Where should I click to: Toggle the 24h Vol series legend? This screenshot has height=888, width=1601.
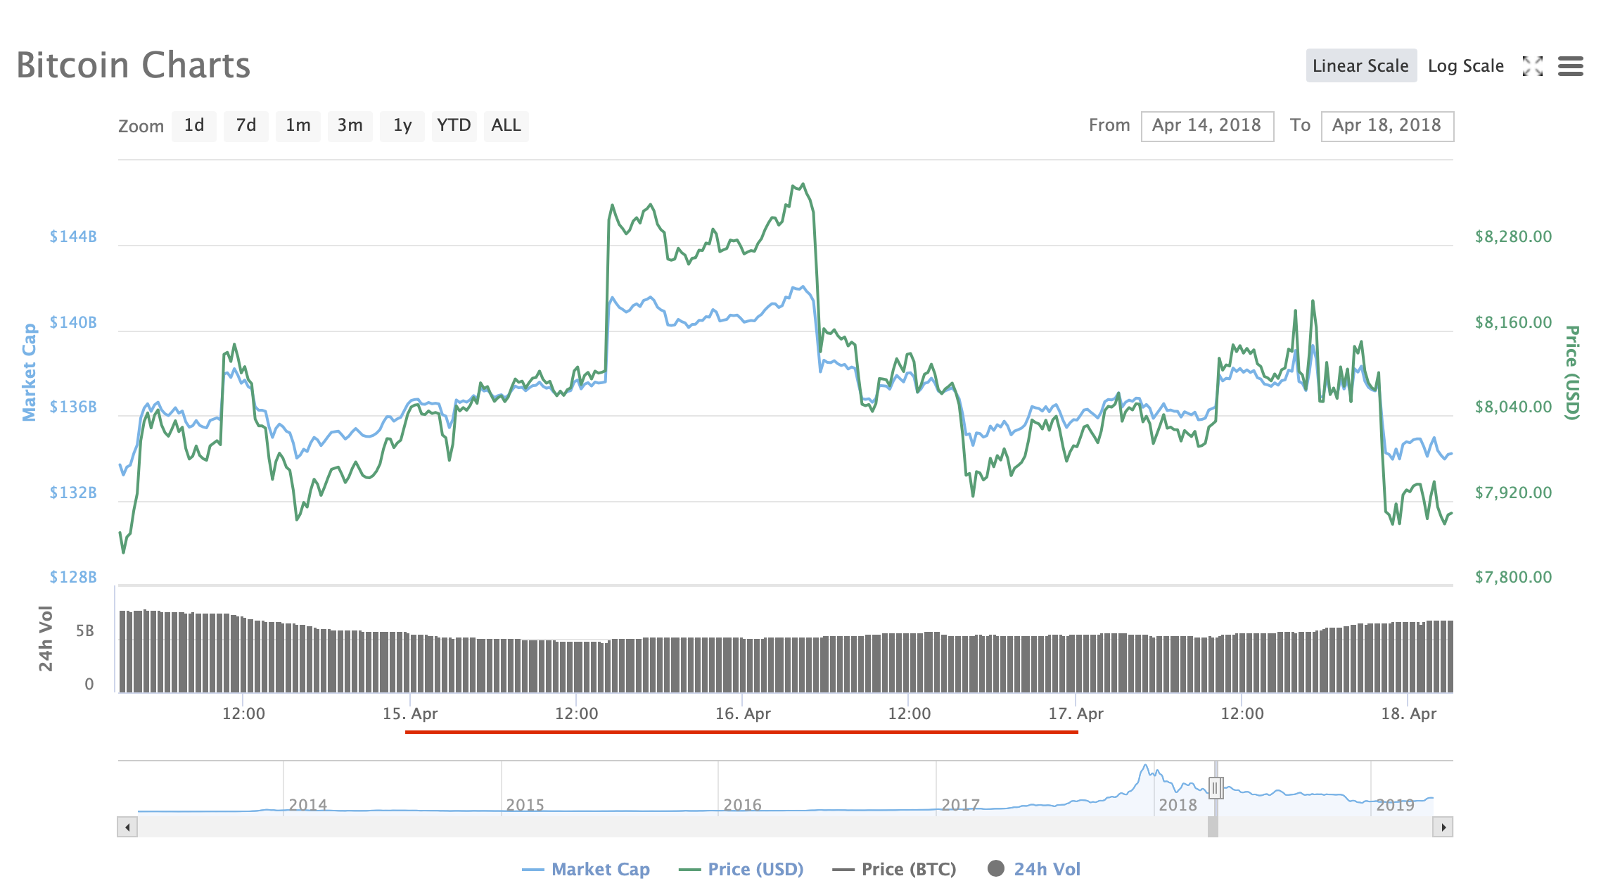(x=1046, y=869)
